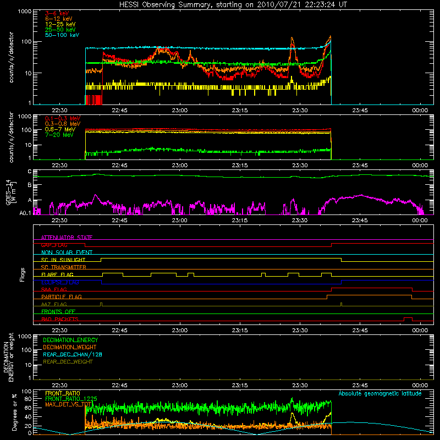Click the MAX_DET_VS_TOT legend entry

(x=68, y=404)
